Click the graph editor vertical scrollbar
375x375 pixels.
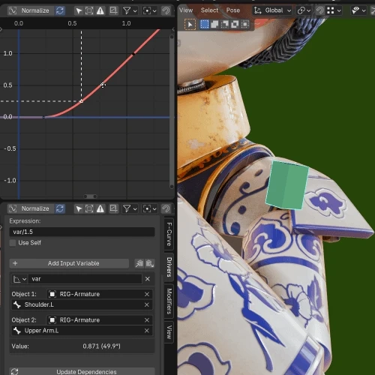coord(172,112)
